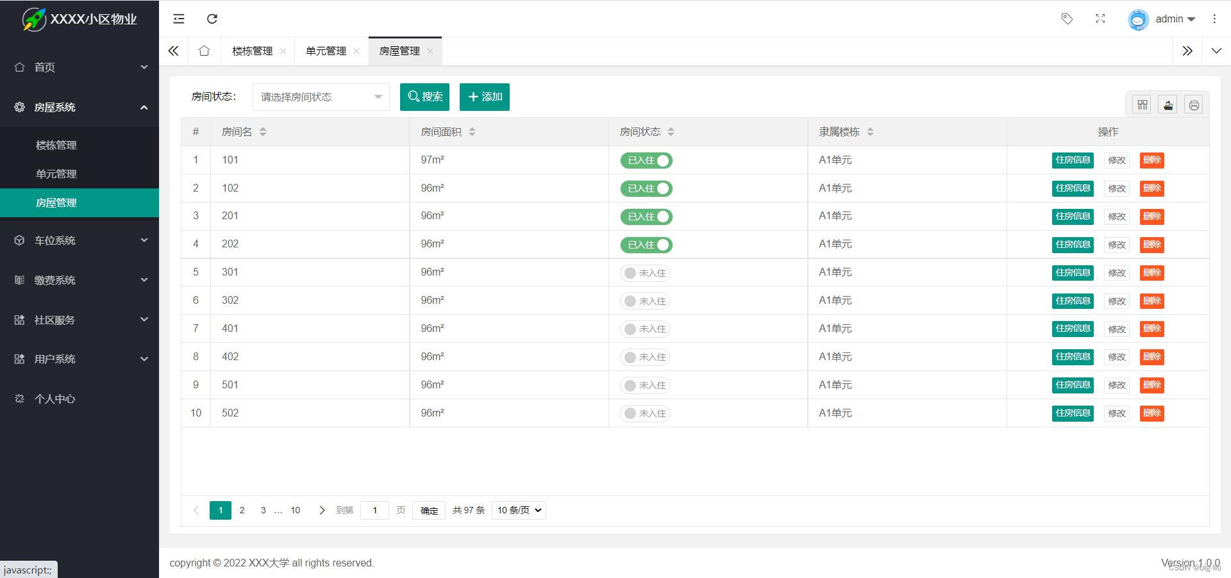
Task: Close the 楼栋管理 tab with its X
Action: click(283, 51)
